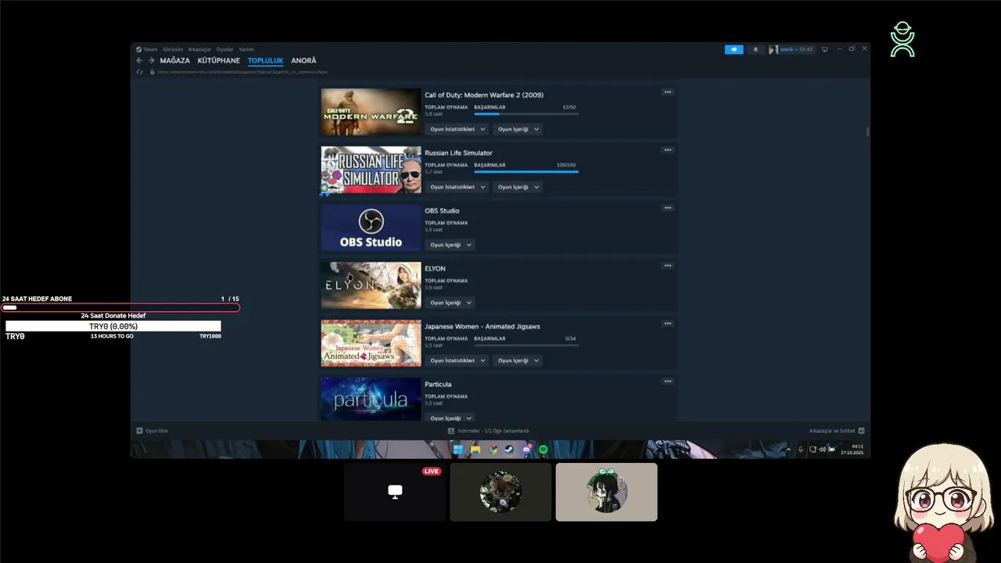Click the Big Picture mode monitor icon

(x=824, y=49)
